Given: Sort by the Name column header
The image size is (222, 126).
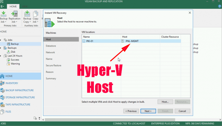Looking at the screenshot, I should 101,37.
